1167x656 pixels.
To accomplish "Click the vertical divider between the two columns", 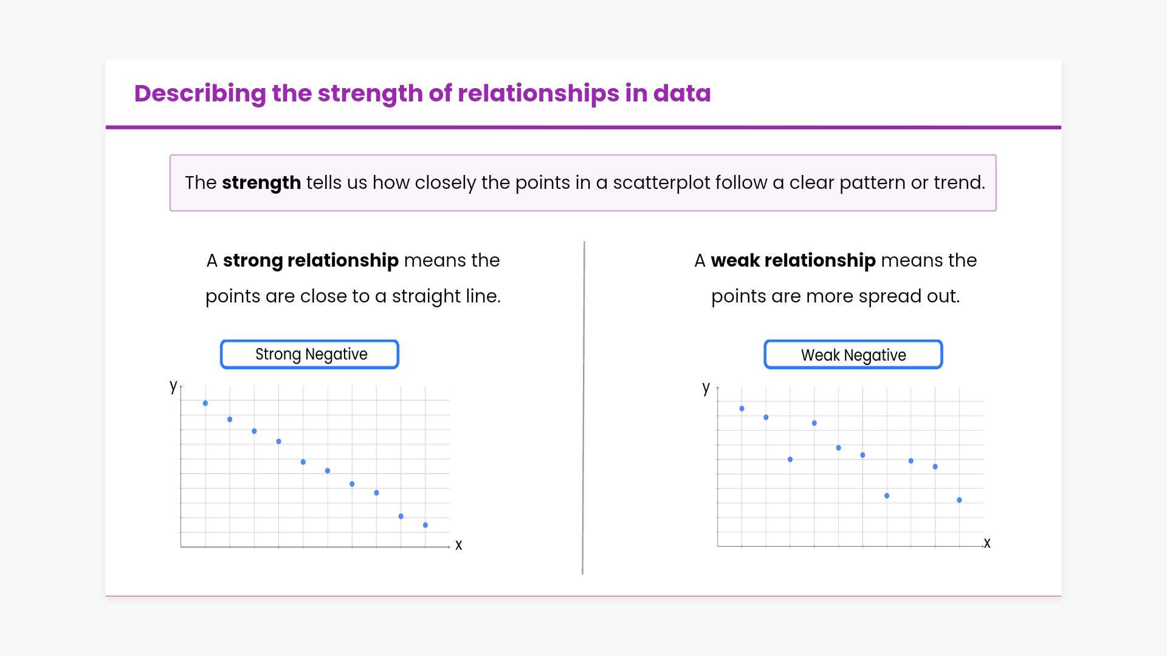I will click(x=583, y=407).
